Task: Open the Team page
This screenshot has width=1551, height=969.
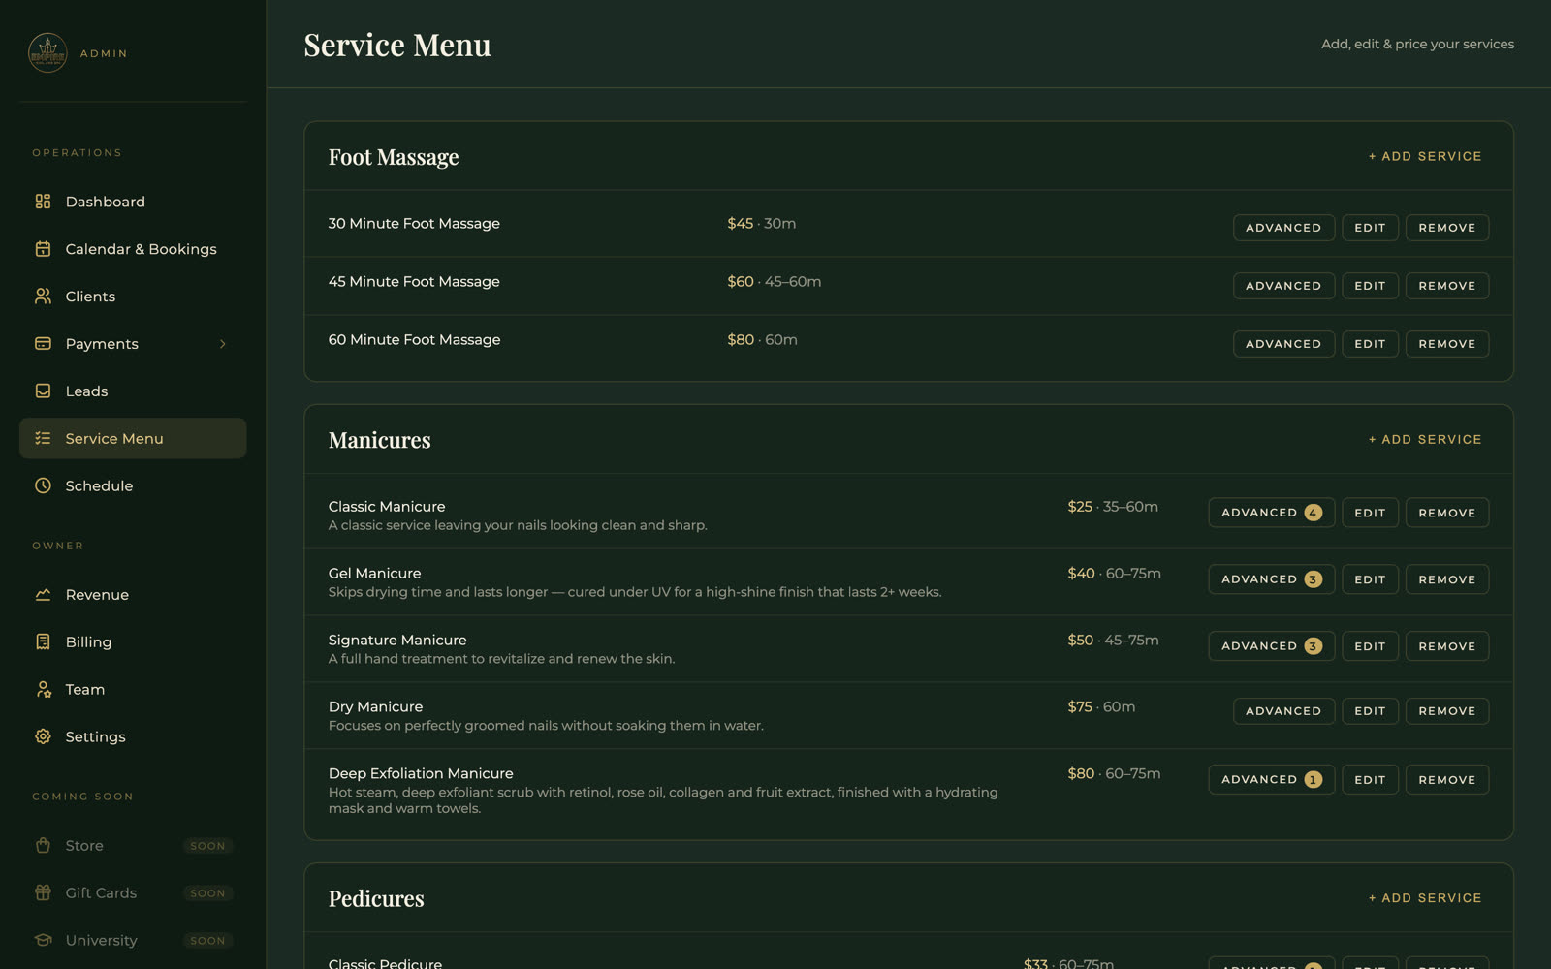Action: [x=133, y=690]
